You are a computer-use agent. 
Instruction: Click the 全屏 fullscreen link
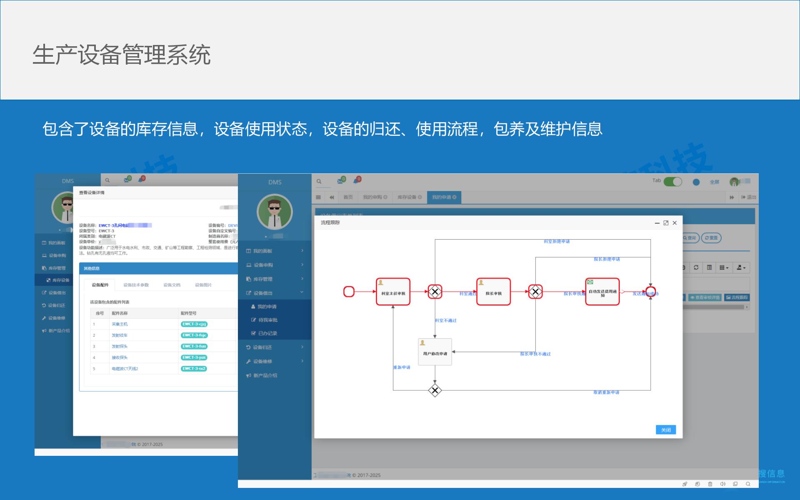pos(714,182)
